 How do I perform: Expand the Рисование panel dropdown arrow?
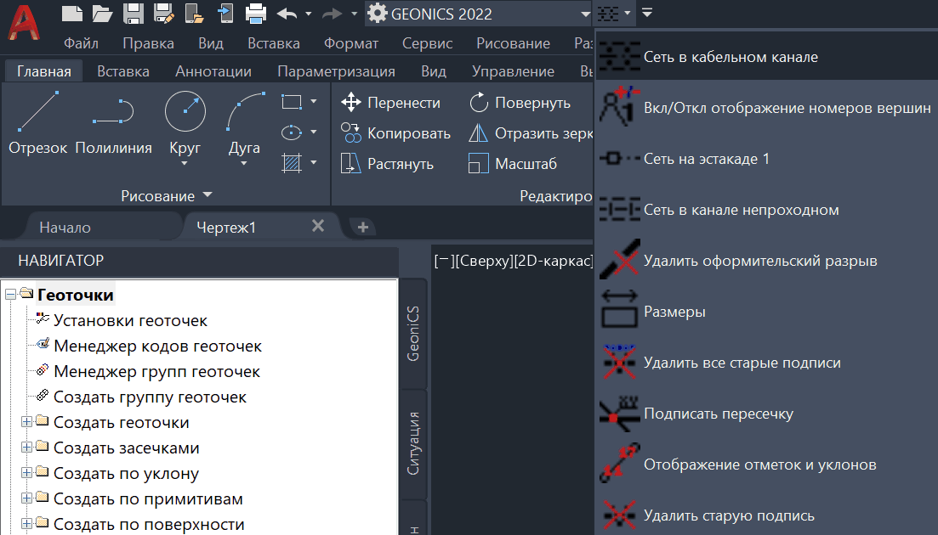[208, 195]
